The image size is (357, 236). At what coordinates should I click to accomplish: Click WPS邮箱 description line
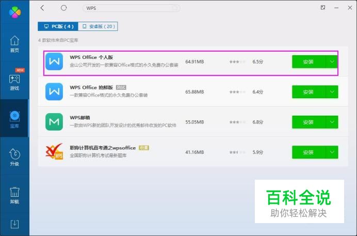pos(123,125)
